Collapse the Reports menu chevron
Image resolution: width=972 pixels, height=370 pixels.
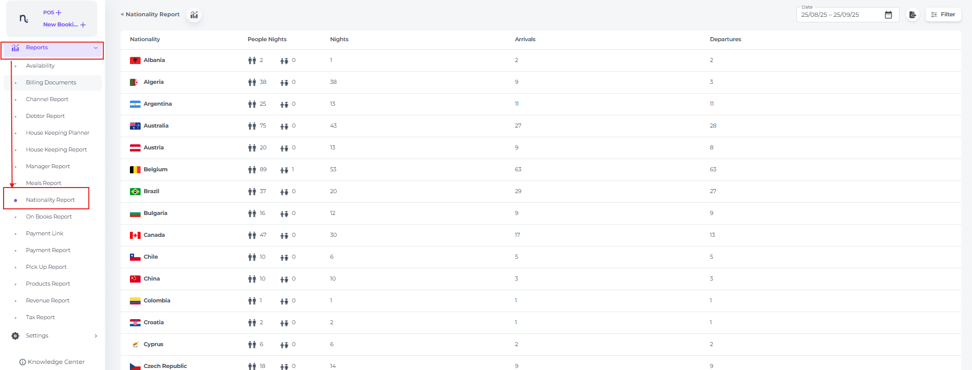(95, 48)
